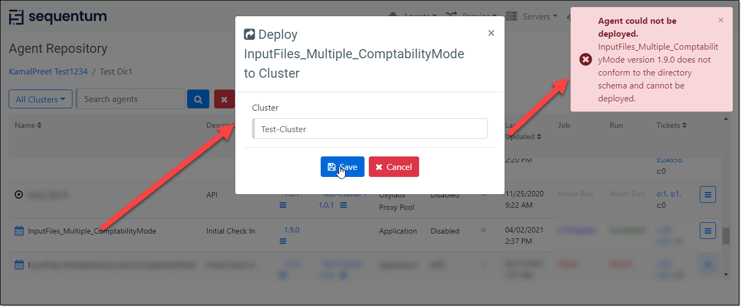Close the Deploy dialog with the X

[491, 33]
